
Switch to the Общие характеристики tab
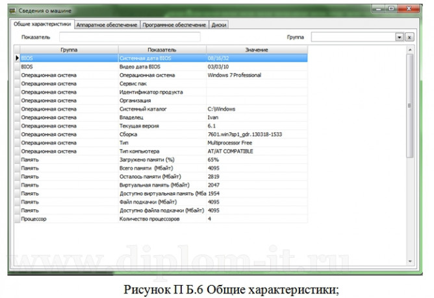(x=42, y=24)
